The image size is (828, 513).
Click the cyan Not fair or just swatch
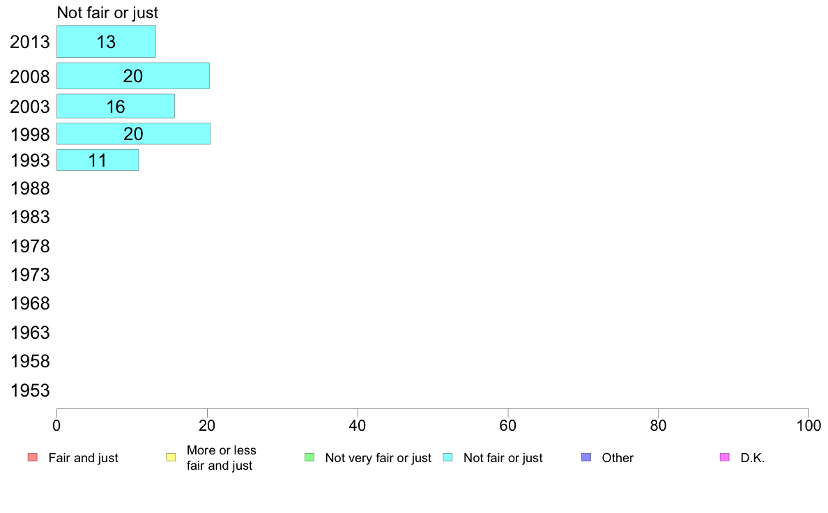click(447, 457)
